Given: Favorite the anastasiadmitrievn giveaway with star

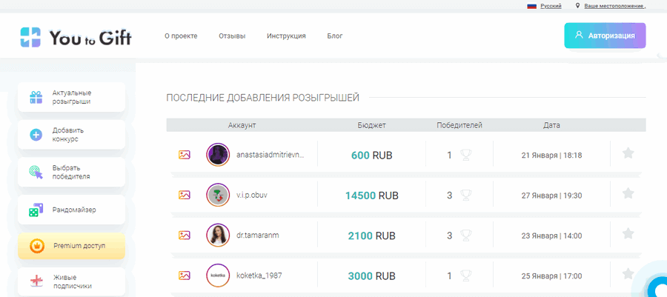Looking at the screenshot, I should click(628, 153).
